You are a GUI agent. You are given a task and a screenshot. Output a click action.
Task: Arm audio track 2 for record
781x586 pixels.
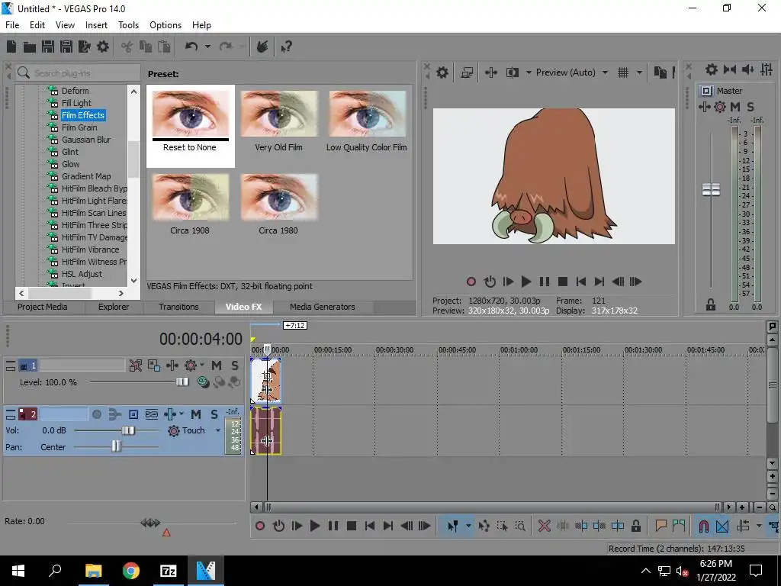click(x=97, y=414)
